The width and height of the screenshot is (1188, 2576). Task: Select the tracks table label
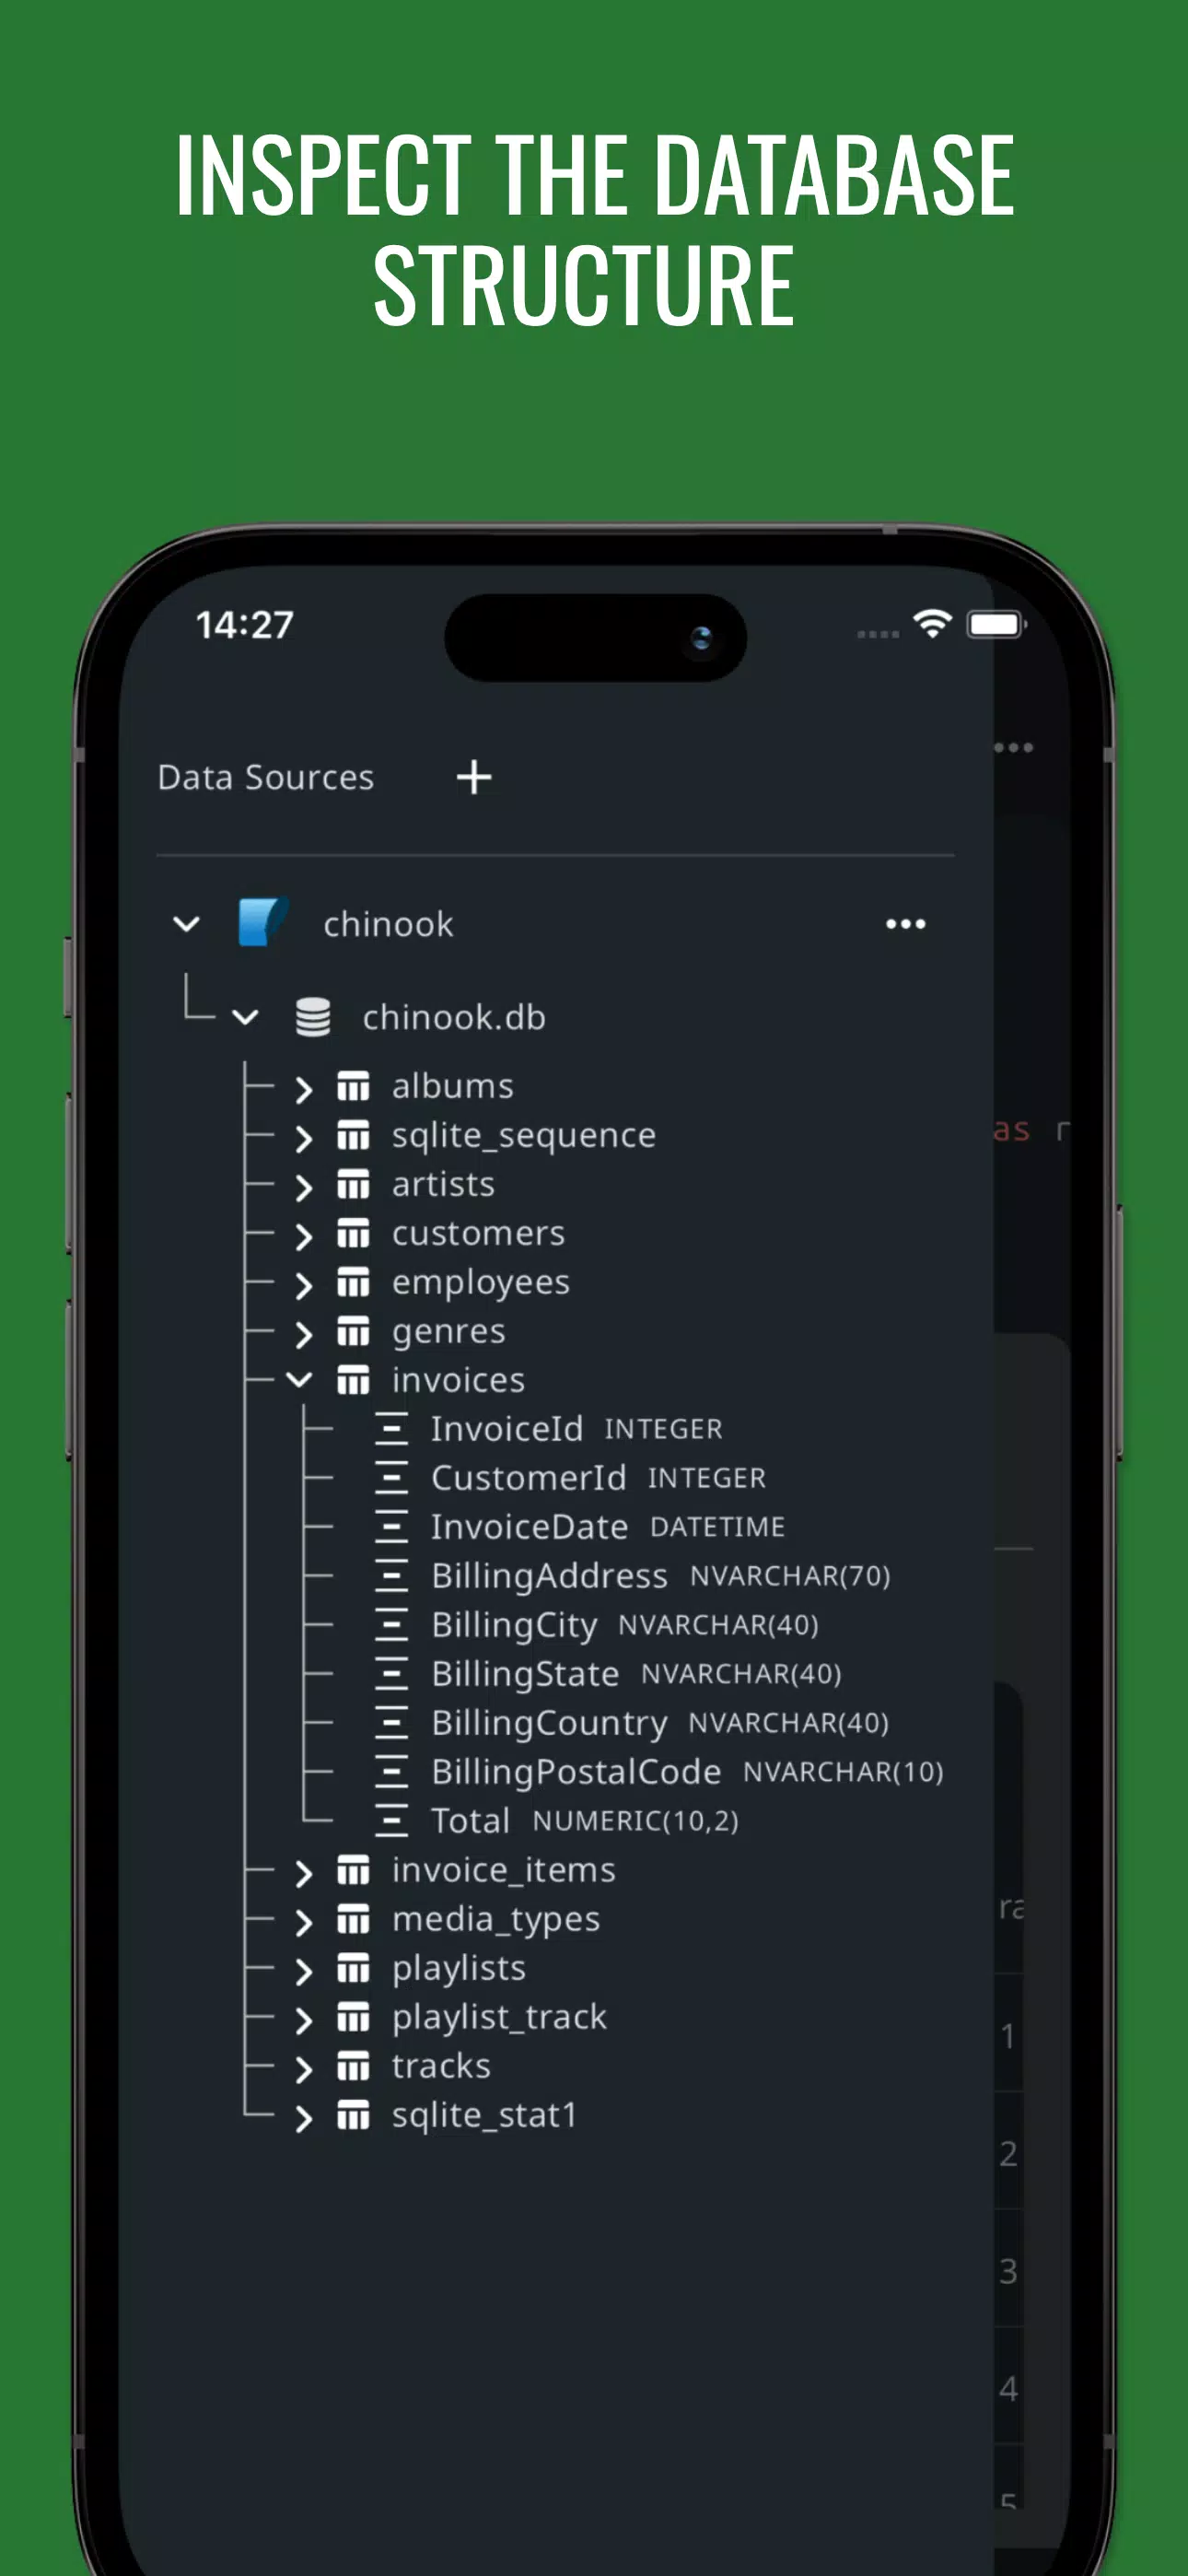point(441,2066)
